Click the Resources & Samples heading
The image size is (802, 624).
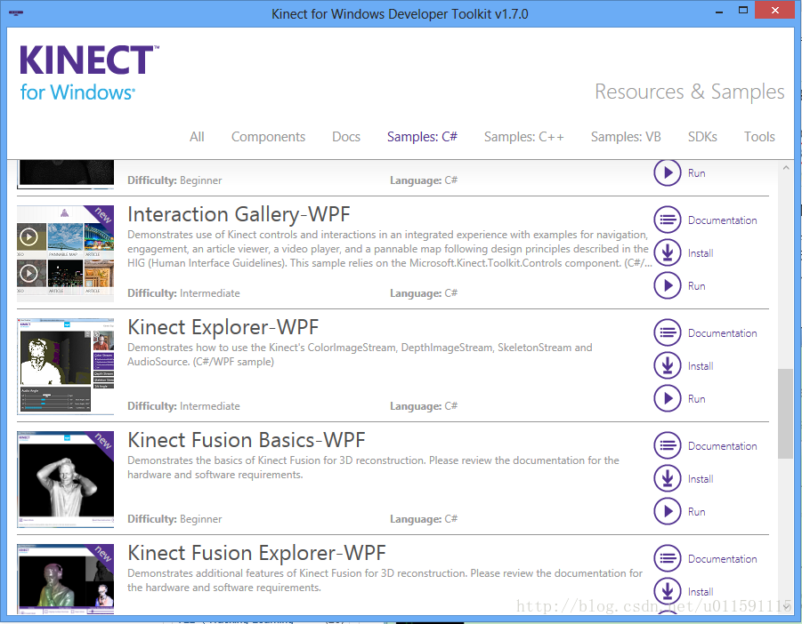689,92
